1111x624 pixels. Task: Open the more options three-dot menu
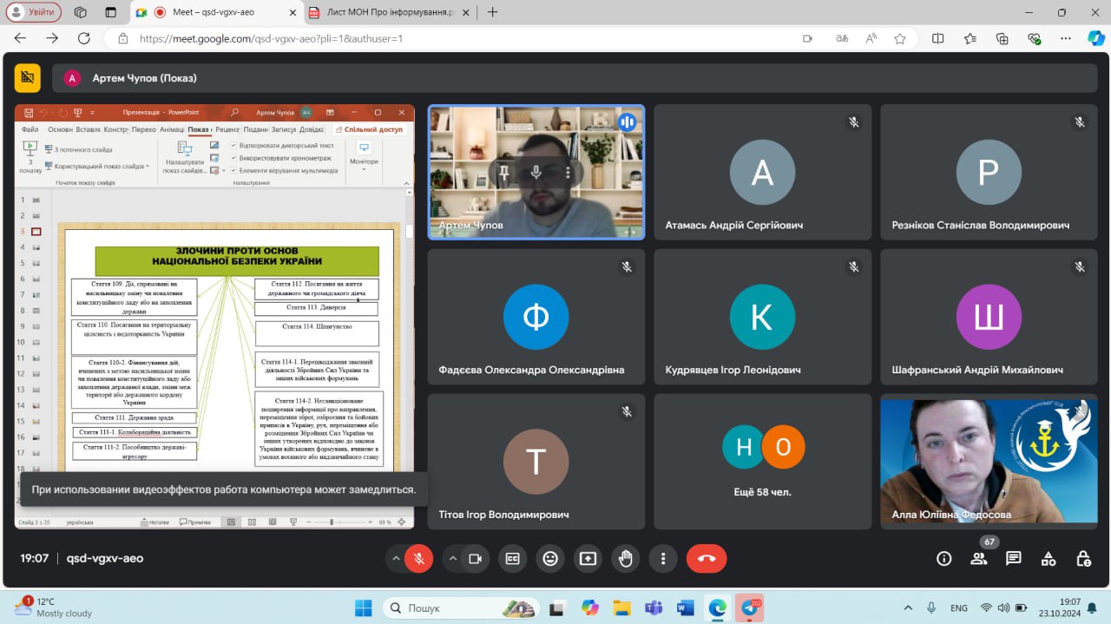click(x=663, y=559)
